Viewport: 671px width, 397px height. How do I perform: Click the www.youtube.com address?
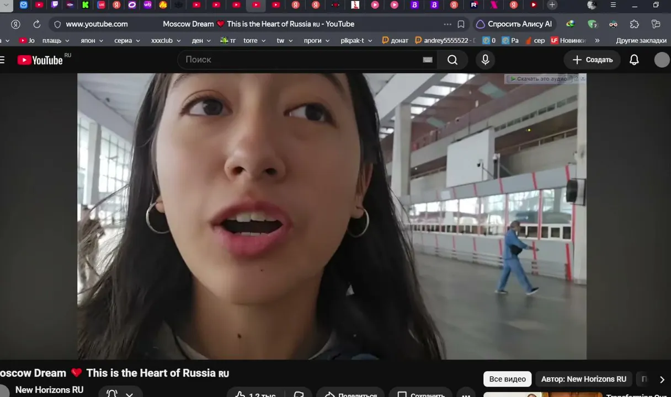coord(97,24)
